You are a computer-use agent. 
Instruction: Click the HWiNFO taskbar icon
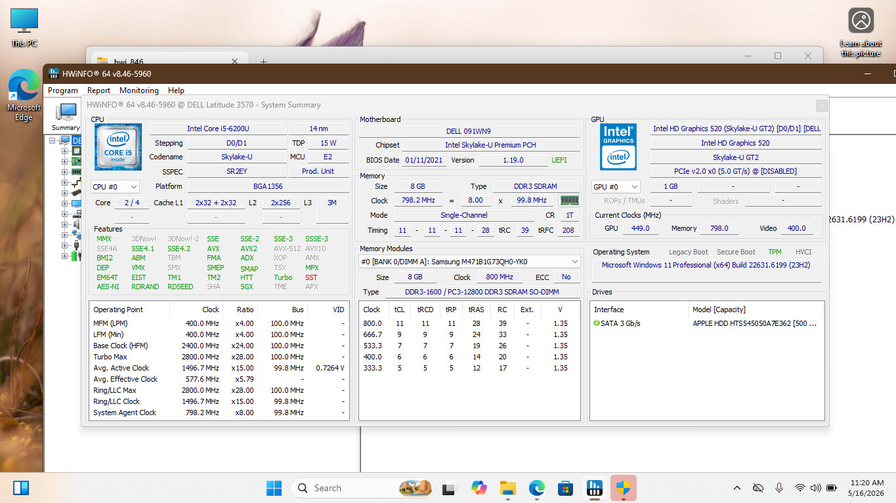[595, 488]
